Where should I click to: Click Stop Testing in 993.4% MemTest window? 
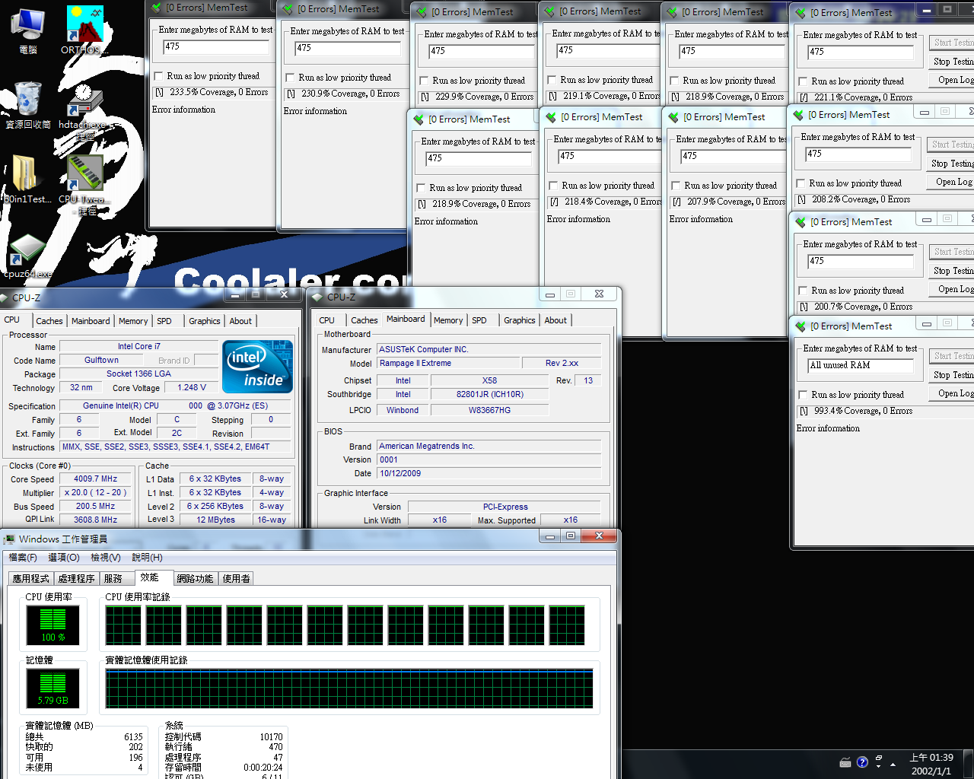point(953,375)
